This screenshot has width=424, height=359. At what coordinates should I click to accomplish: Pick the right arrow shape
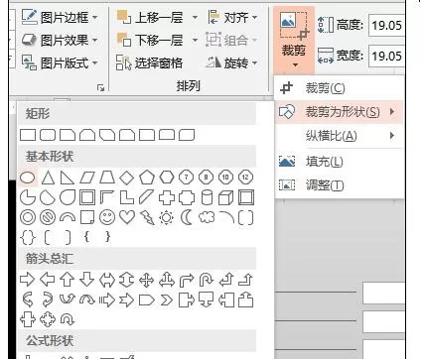click(x=27, y=280)
